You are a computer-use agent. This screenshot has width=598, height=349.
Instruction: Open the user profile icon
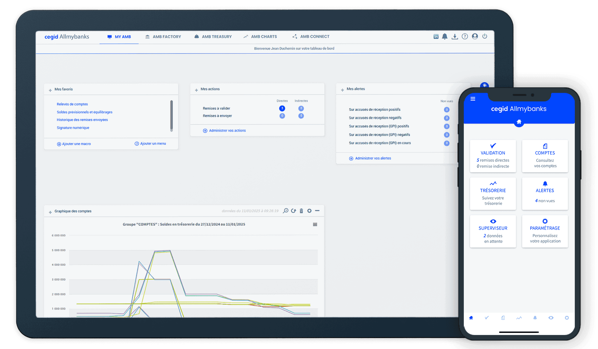475,36
